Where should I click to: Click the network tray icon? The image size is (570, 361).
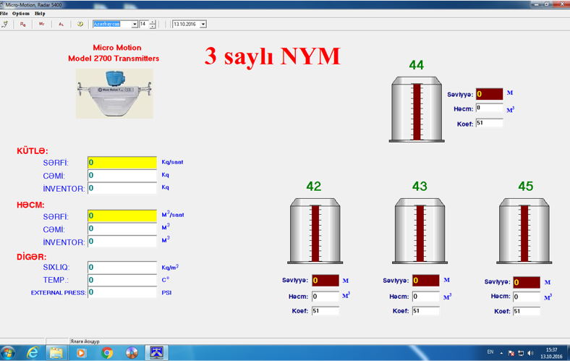click(x=521, y=353)
